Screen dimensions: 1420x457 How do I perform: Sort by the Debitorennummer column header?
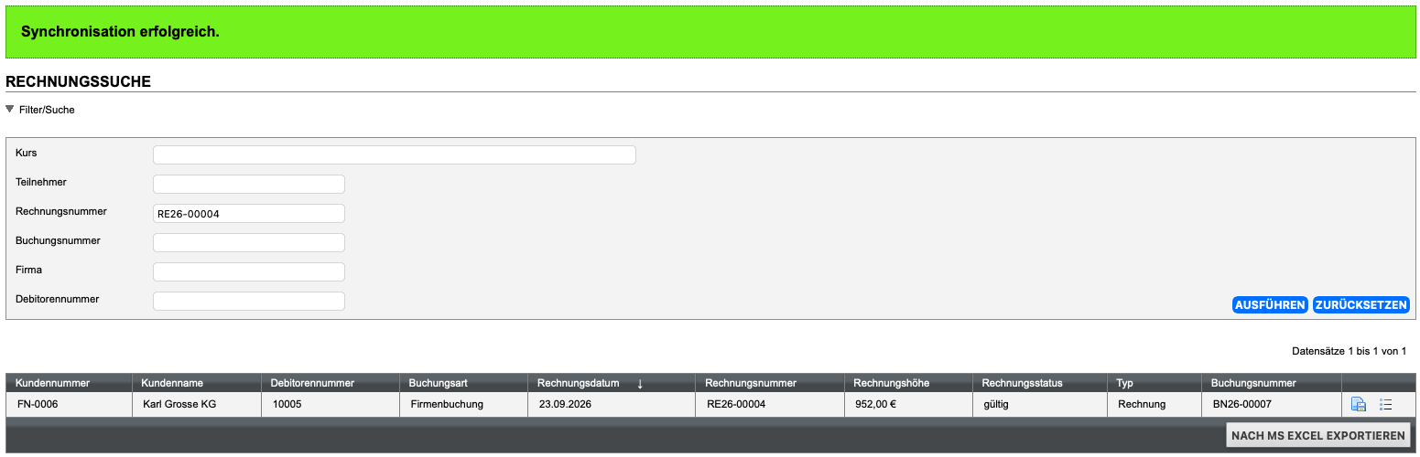coord(312,383)
